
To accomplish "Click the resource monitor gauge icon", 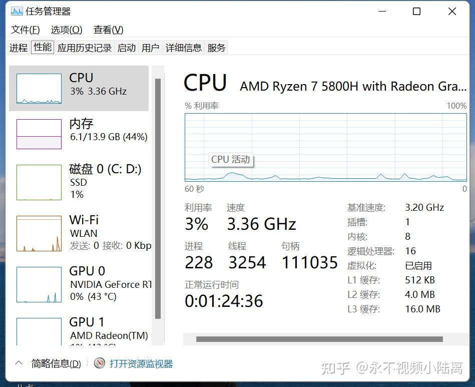I will [100, 363].
